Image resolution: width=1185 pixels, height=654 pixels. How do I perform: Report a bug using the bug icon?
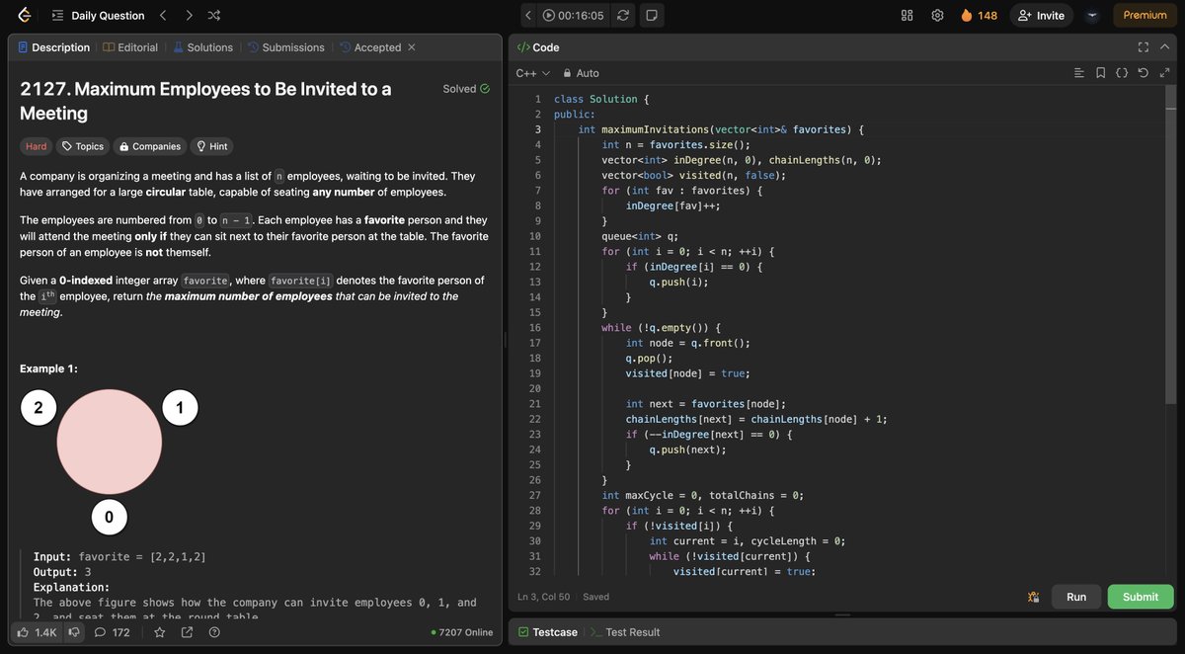[1033, 597]
